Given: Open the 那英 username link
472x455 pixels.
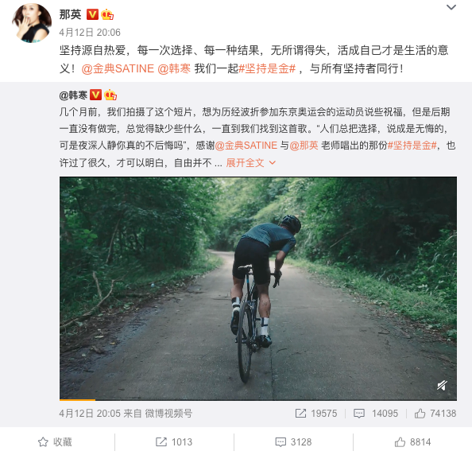Looking at the screenshot, I should point(70,14).
